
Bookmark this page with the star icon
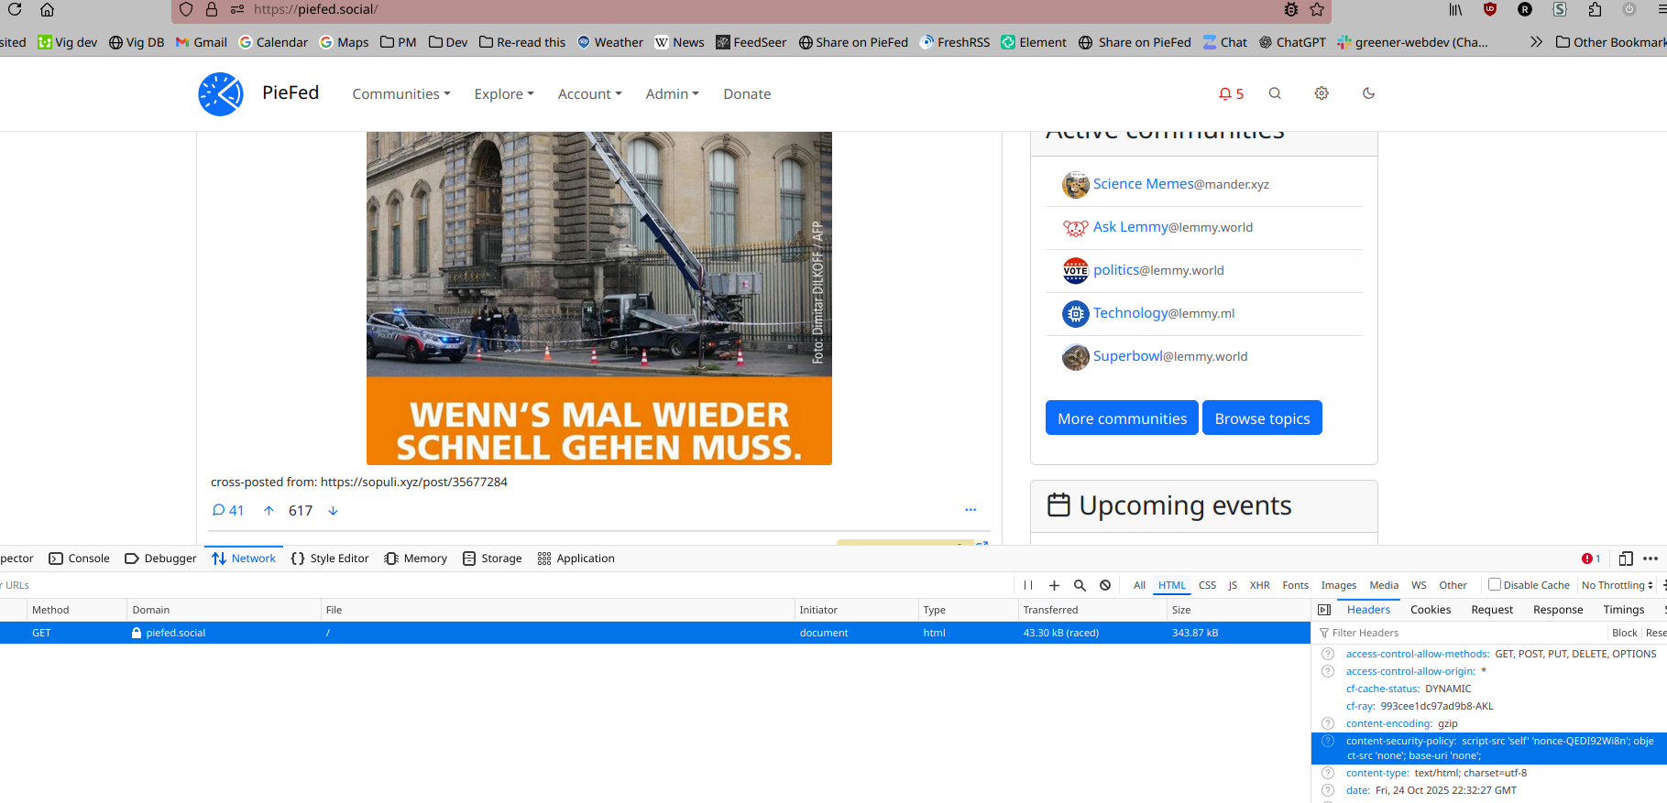point(1317,9)
